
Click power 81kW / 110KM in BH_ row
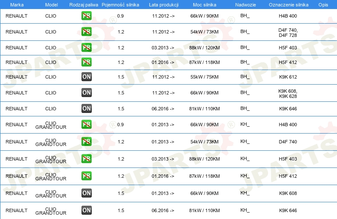204,109
